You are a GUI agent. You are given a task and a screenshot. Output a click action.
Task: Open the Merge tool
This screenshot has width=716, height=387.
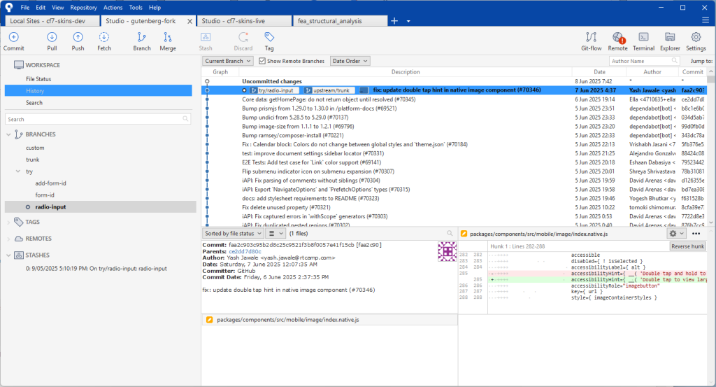168,38
